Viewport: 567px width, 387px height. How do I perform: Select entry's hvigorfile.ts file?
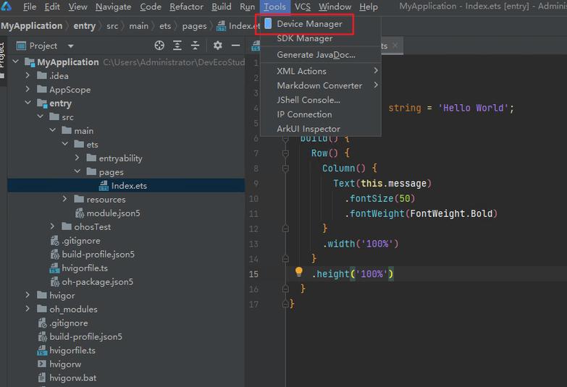pos(85,268)
